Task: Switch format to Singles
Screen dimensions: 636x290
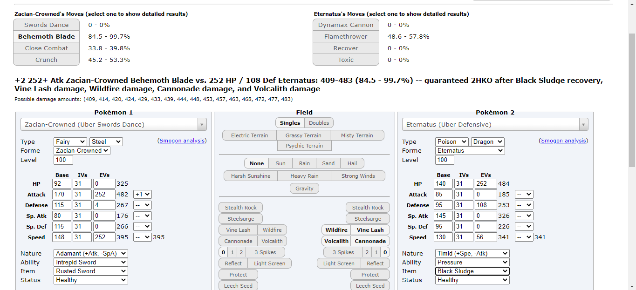Action: pyautogui.click(x=290, y=123)
